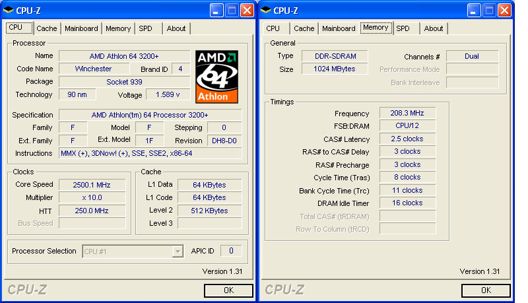The image size is (528, 303).
Task: Select the CAS# Latency value field
Action: coord(407,139)
